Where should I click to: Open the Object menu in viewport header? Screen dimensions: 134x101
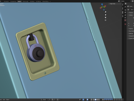coord(8,100)
